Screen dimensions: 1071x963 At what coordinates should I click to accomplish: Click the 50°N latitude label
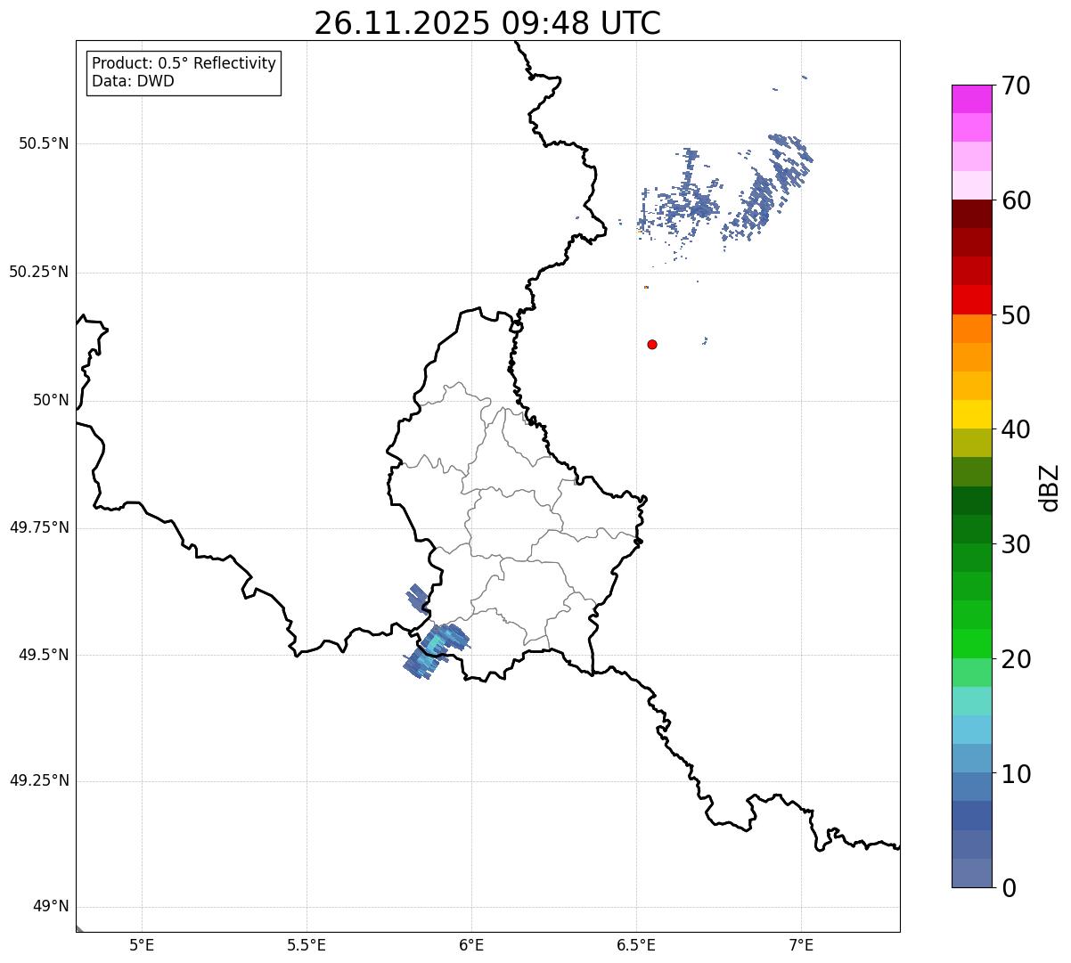(51, 400)
